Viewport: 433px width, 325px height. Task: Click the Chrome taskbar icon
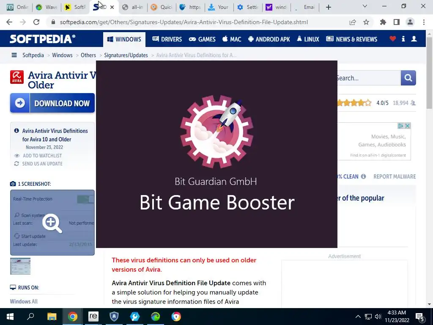(73, 317)
